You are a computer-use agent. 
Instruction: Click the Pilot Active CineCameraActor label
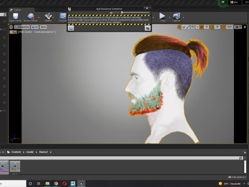37,32
